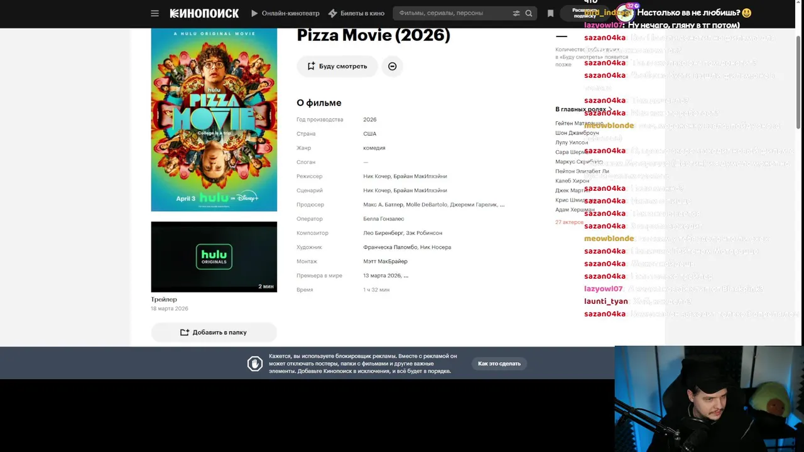Click Буду смотреть button
804x452 pixels.
pos(337,66)
